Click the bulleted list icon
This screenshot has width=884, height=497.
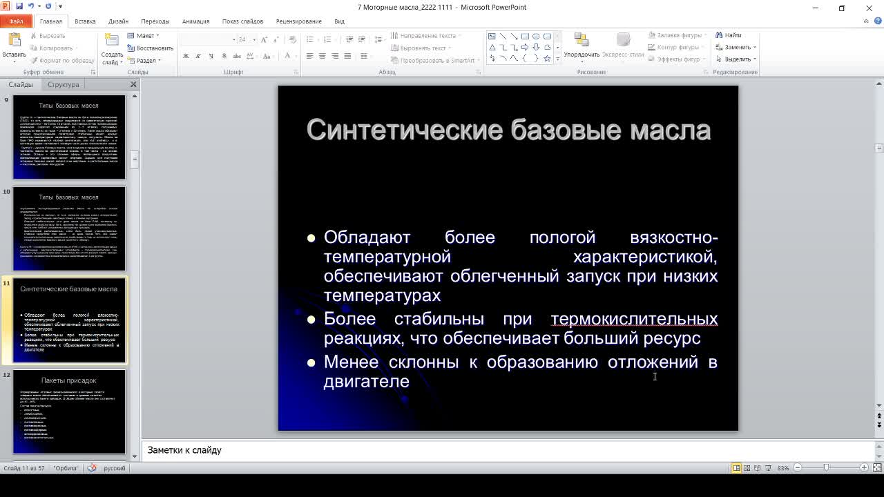point(311,39)
